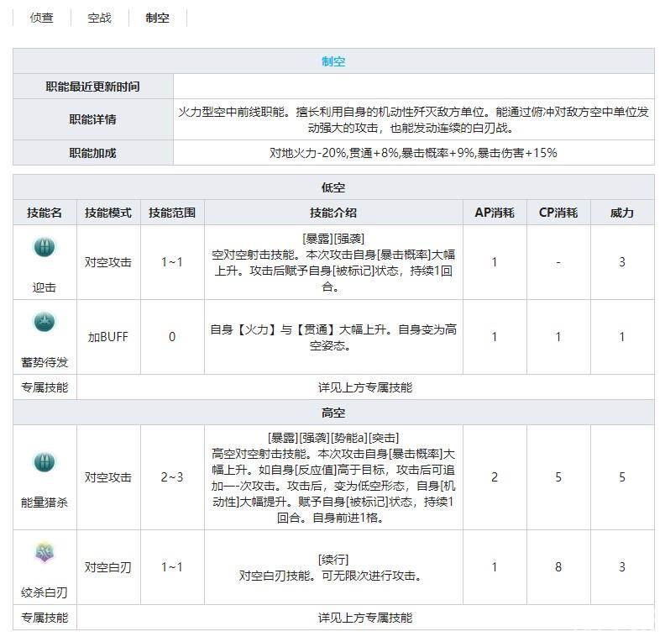
Task: Select the 制空 tab at top
Action: point(157,18)
